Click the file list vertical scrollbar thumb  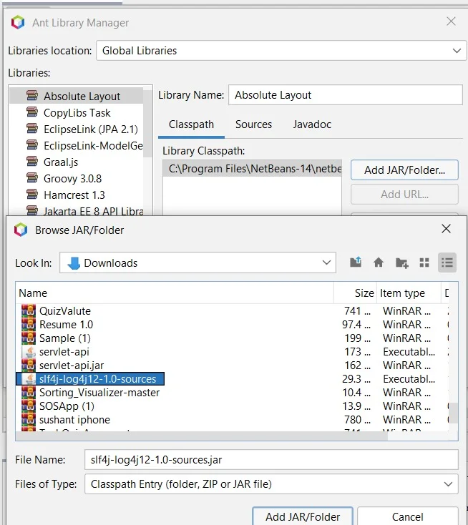[453, 413]
